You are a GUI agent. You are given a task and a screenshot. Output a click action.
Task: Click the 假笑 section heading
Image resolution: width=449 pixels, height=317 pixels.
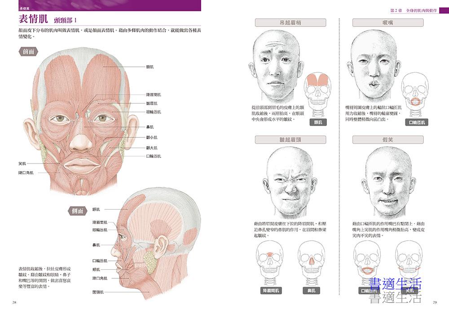click(388, 140)
